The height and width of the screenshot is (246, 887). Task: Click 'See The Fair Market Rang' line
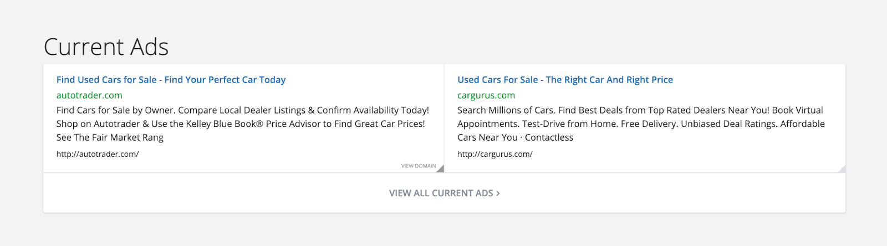[x=110, y=137]
